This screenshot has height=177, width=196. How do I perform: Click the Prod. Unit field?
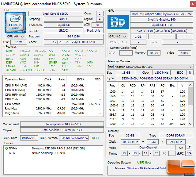tap(93, 31)
